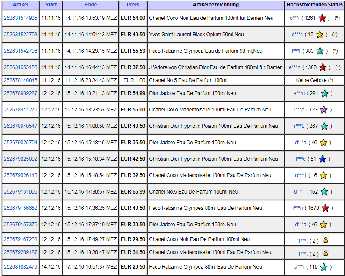Click the yellow star beside c***c
The width and height of the screenshot is (345, 276).
(x=320, y=35)
